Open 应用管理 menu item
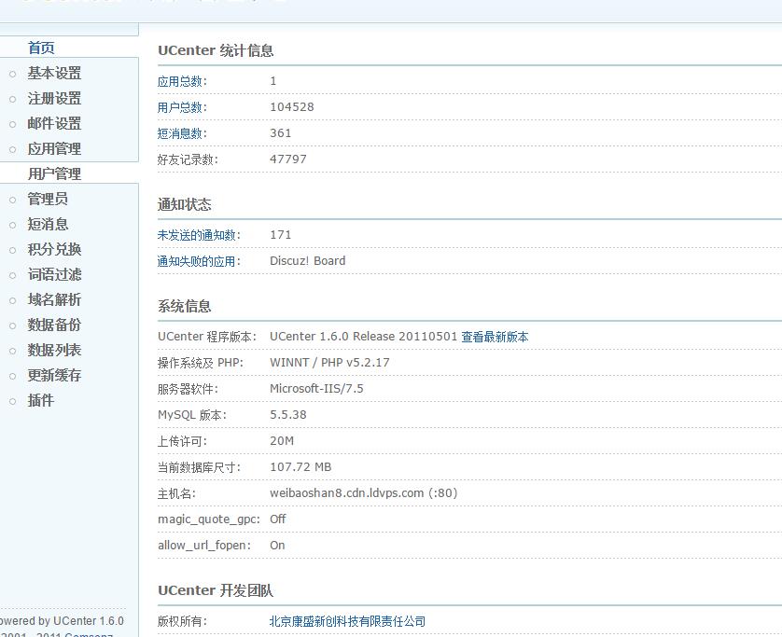Screen dimensions: 782x637 click(x=54, y=148)
